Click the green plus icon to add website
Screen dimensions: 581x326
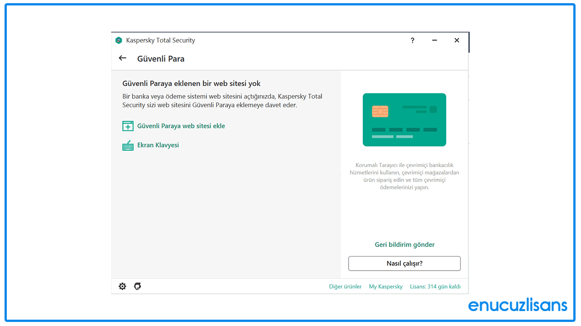pyautogui.click(x=128, y=125)
